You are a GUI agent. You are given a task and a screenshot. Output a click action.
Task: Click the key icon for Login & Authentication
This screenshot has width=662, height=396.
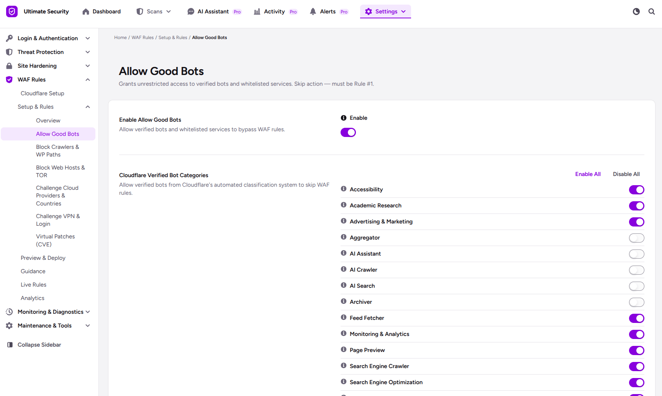coord(9,38)
